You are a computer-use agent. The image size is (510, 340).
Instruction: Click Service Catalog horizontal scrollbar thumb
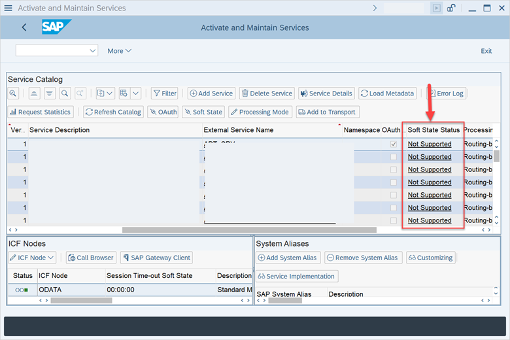coord(249,229)
